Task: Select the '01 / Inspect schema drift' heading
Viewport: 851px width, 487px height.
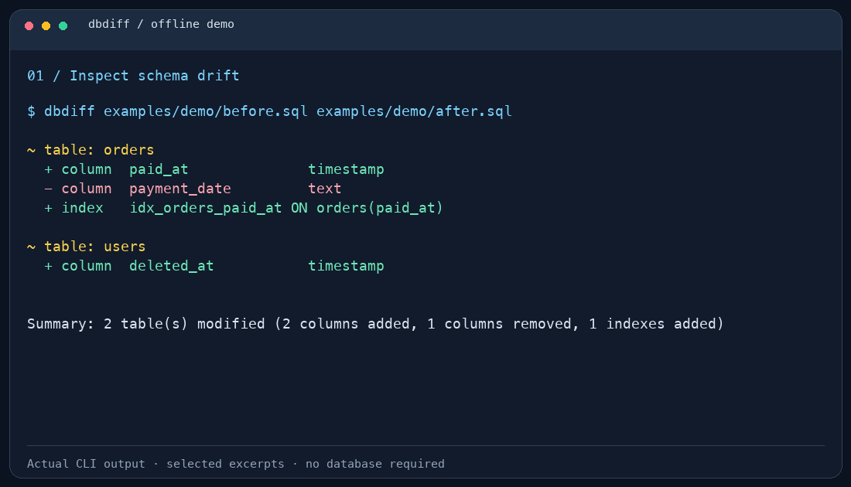Action: (x=133, y=76)
